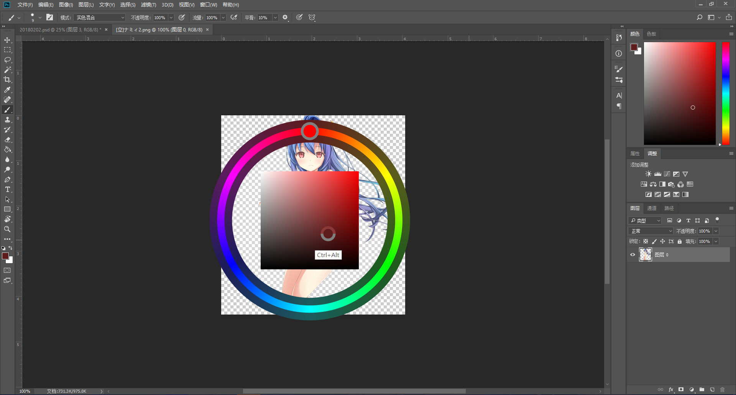Screen dimensions: 736x395
Task: Select the Eraser tool
Action: 7,139
